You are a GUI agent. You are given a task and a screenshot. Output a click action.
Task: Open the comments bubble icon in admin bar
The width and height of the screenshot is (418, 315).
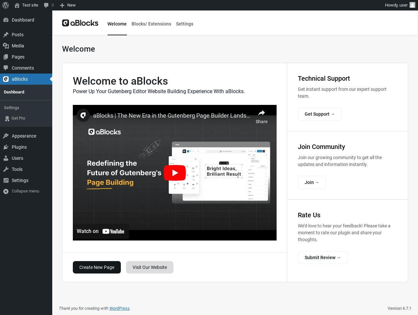click(x=46, y=5)
